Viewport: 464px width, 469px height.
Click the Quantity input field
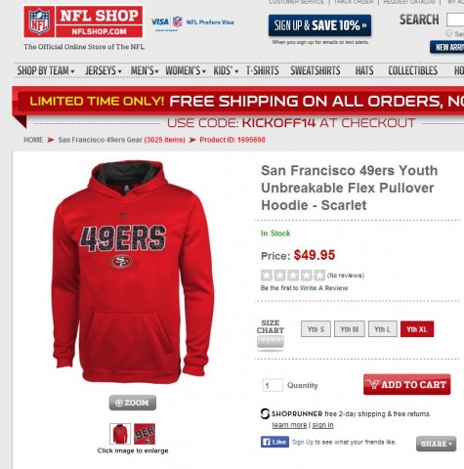(273, 386)
